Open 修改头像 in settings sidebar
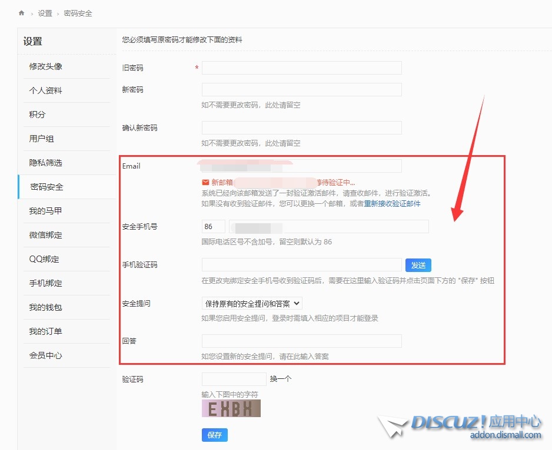 pos(46,66)
